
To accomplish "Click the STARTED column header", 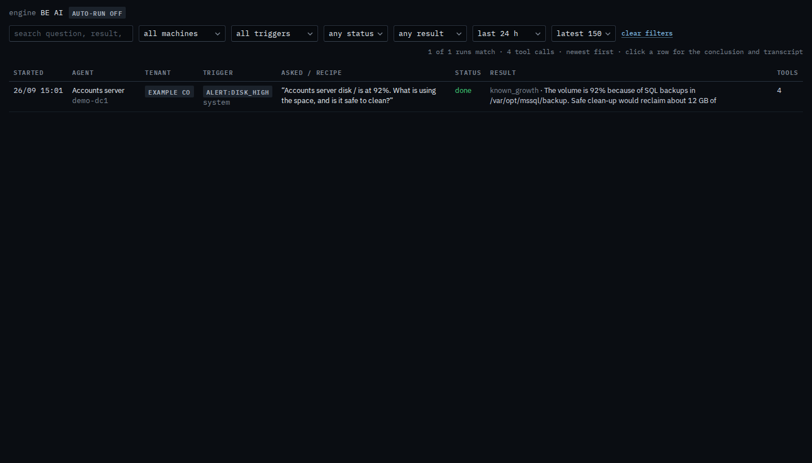I will pos(28,73).
